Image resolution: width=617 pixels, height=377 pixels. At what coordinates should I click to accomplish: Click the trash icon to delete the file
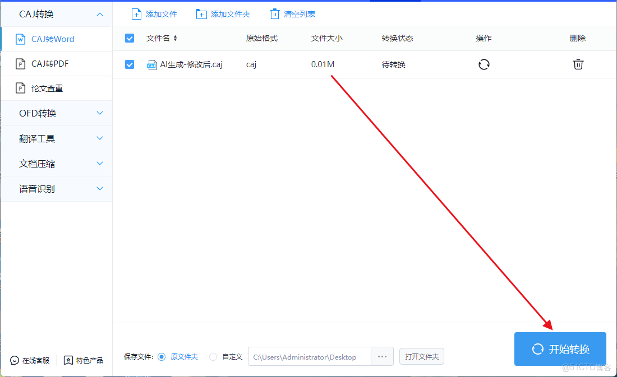578,64
